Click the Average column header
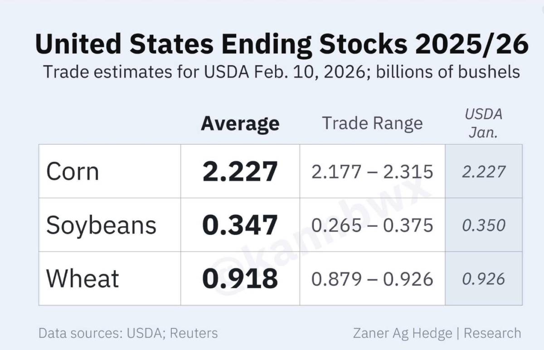 pos(240,123)
